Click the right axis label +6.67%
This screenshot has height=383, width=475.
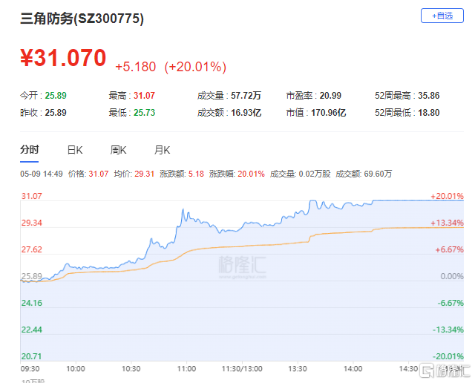coord(450,249)
